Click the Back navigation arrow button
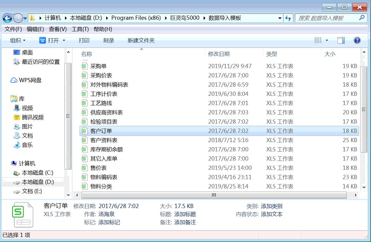 pos(8,18)
